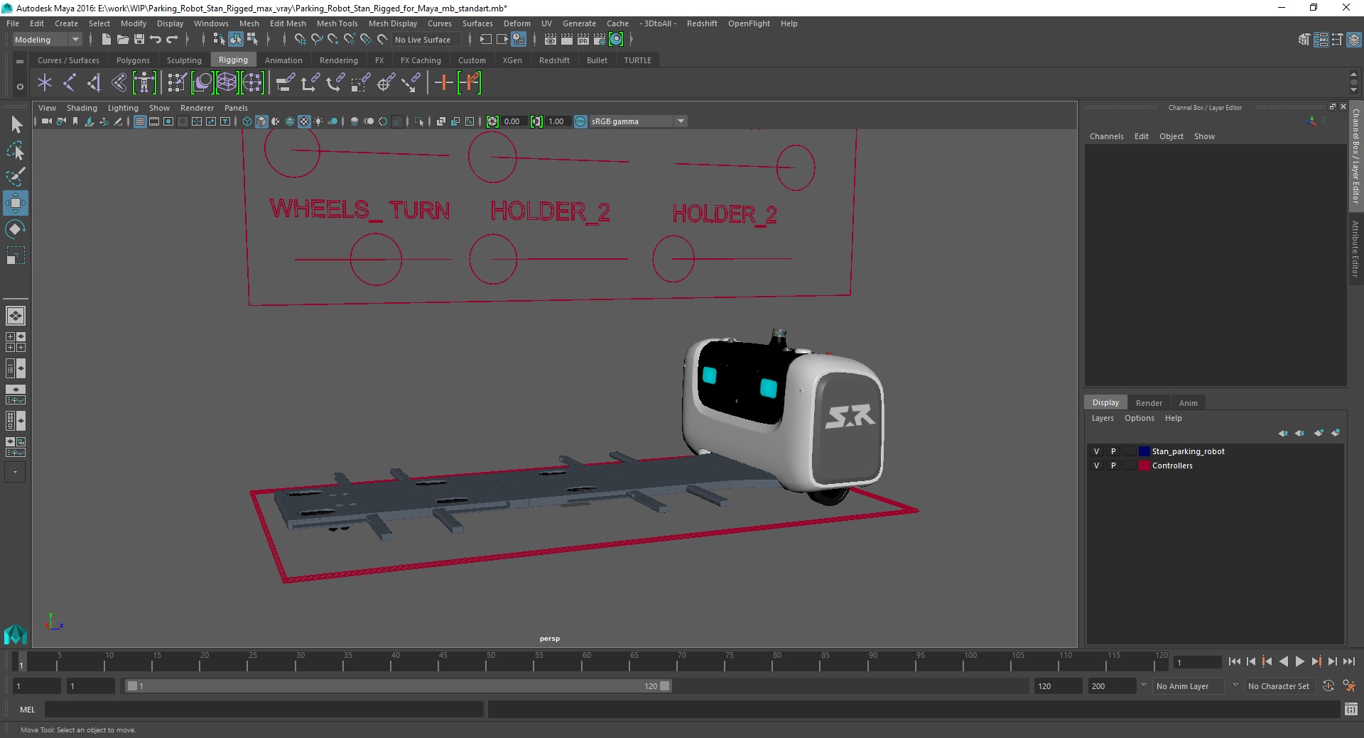Toggle display type box of Controllers layer
The image size is (1364, 738).
pos(1130,466)
